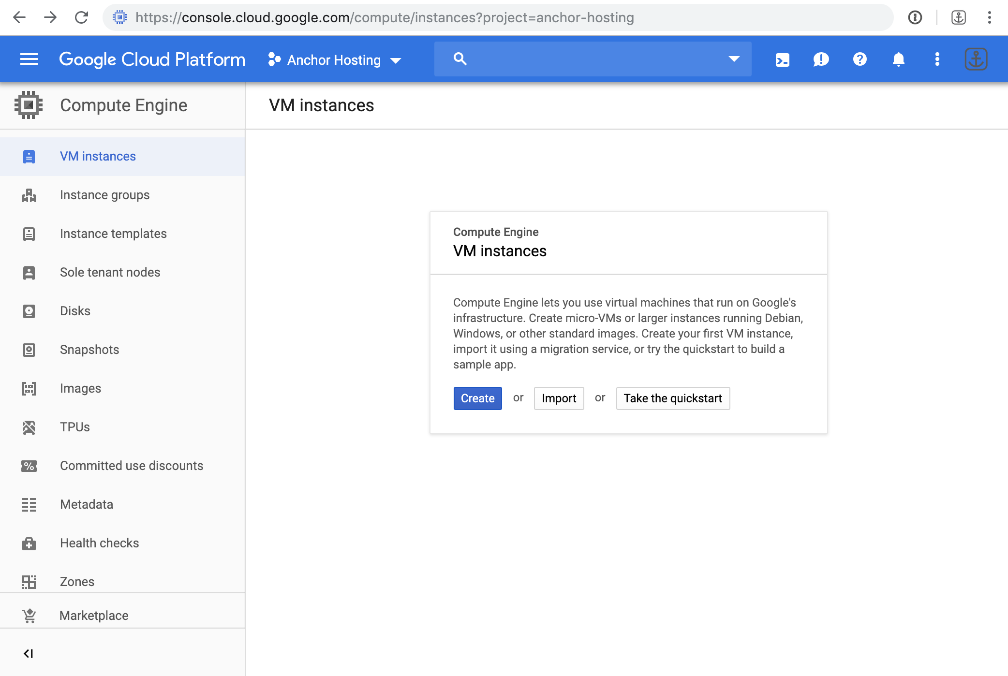Open Metadata in the sidebar
The width and height of the screenshot is (1008, 676).
(122, 505)
